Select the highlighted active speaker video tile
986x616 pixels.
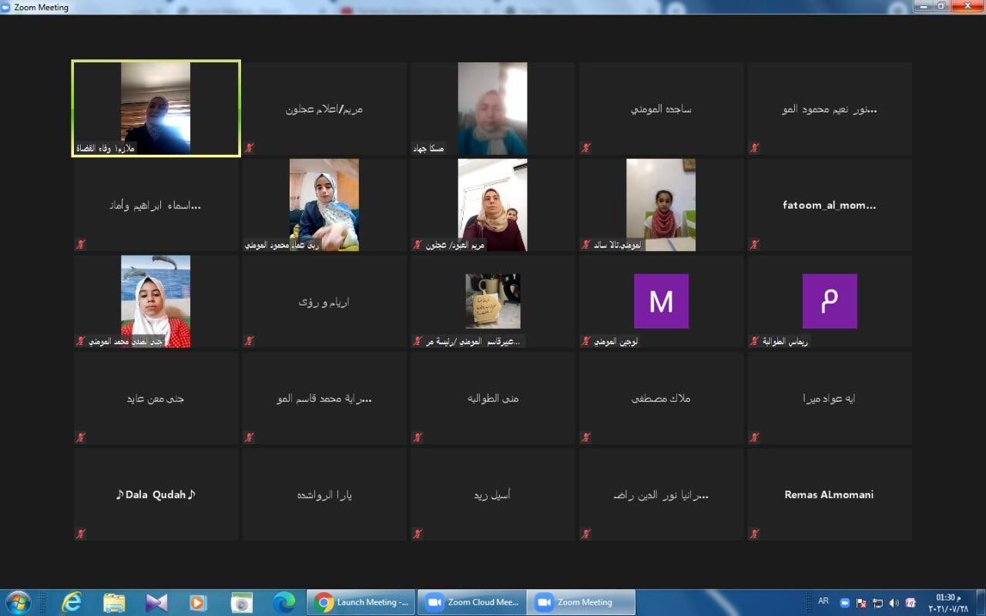[x=156, y=109]
